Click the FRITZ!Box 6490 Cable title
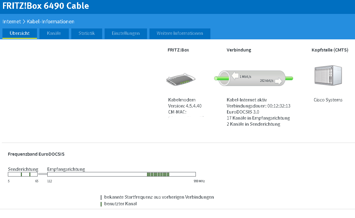The width and height of the screenshot is (355, 218). tap(46, 6)
